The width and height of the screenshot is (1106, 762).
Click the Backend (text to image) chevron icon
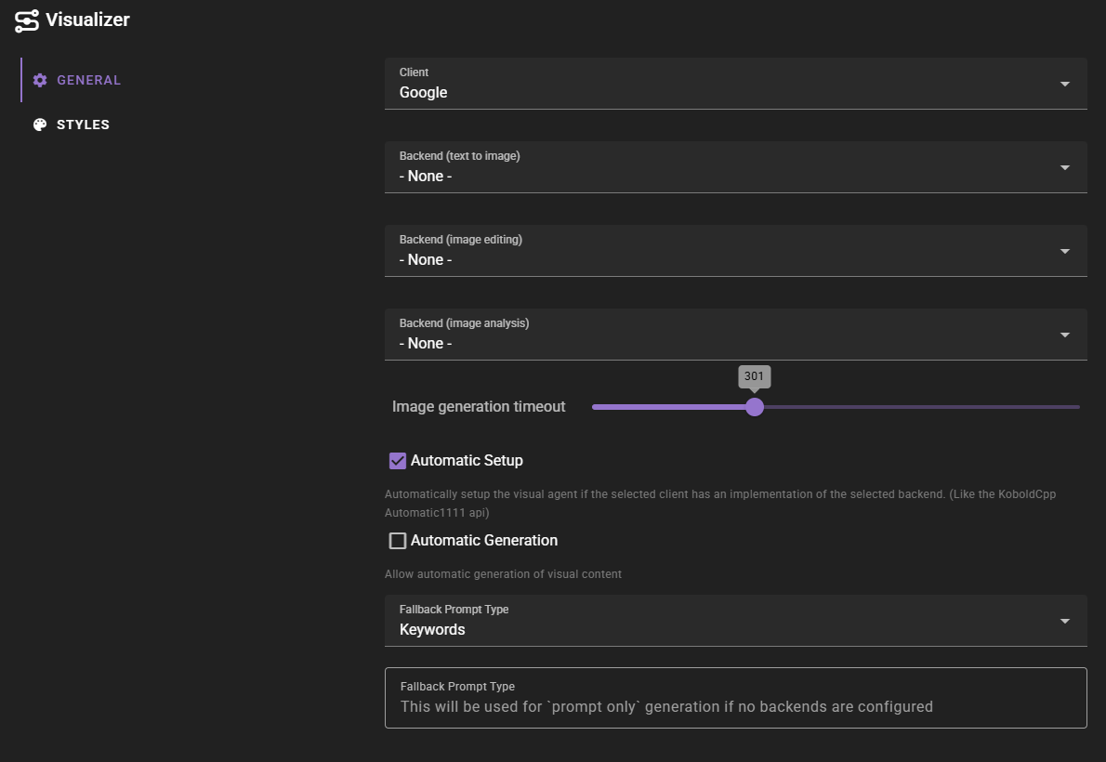point(1065,166)
